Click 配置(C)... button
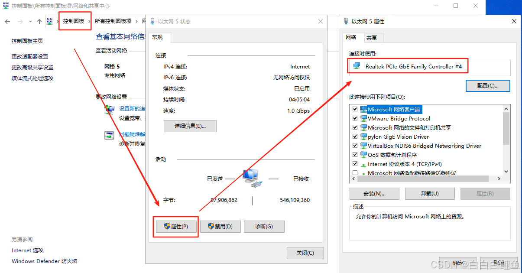 click(x=488, y=86)
